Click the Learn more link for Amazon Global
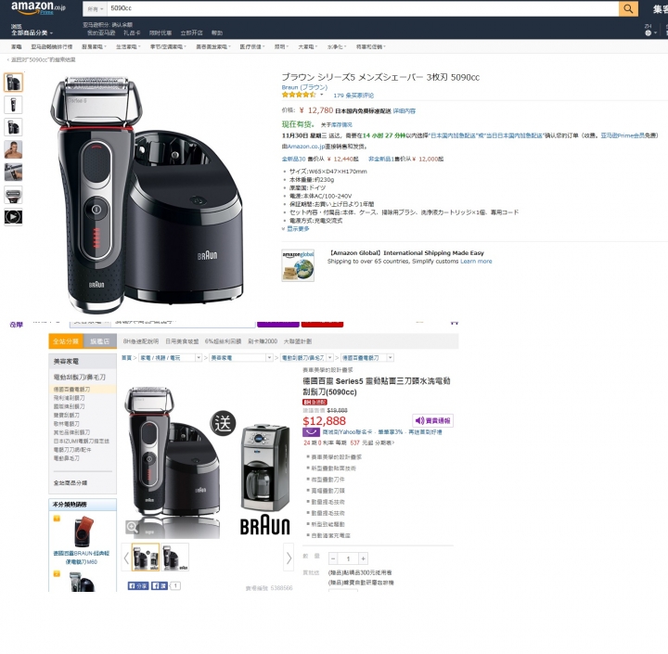 pyautogui.click(x=476, y=262)
